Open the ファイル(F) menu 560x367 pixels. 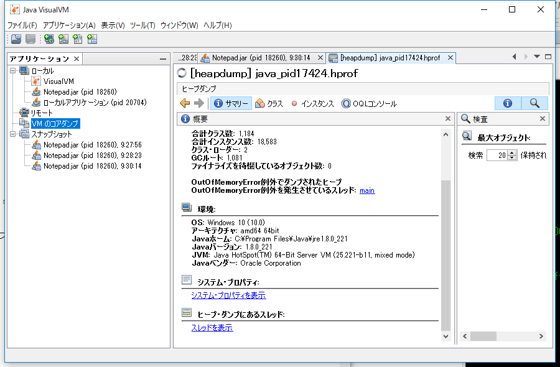[22, 26]
